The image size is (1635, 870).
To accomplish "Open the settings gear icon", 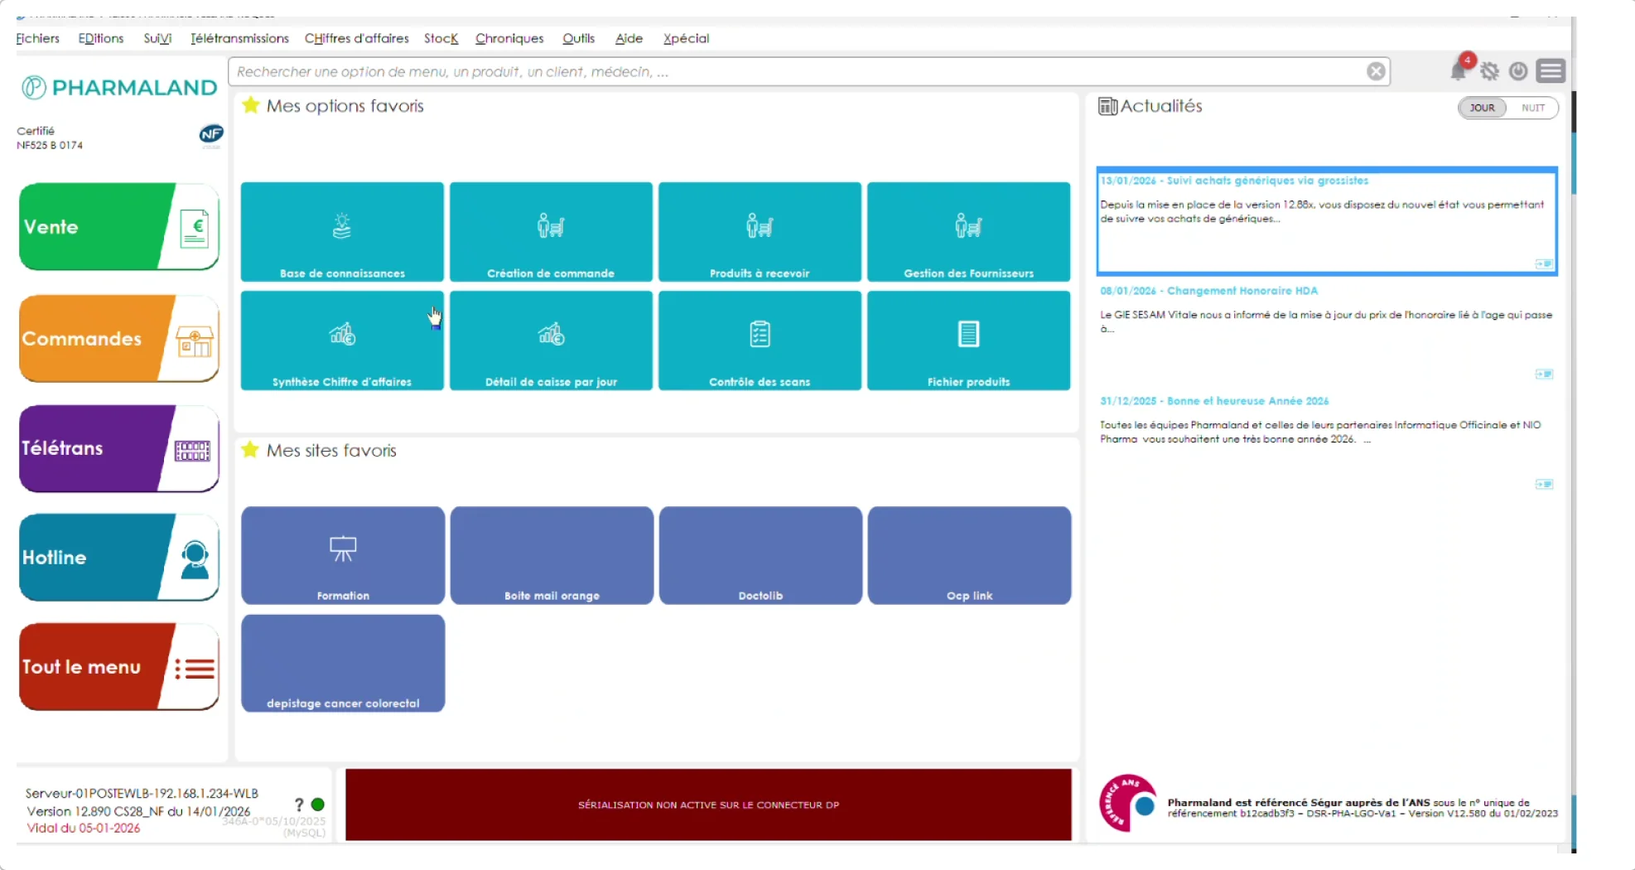I will tap(1490, 72).
